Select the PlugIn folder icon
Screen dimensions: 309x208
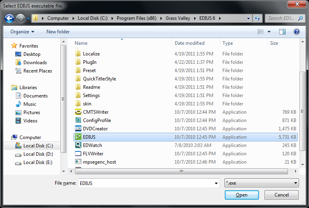[78, 62]
